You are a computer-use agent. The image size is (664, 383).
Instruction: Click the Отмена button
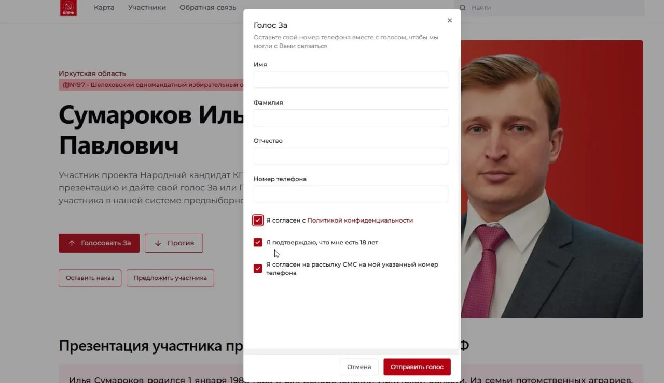[359, 367]
